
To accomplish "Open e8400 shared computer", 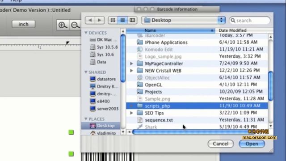I will [100, 102].
